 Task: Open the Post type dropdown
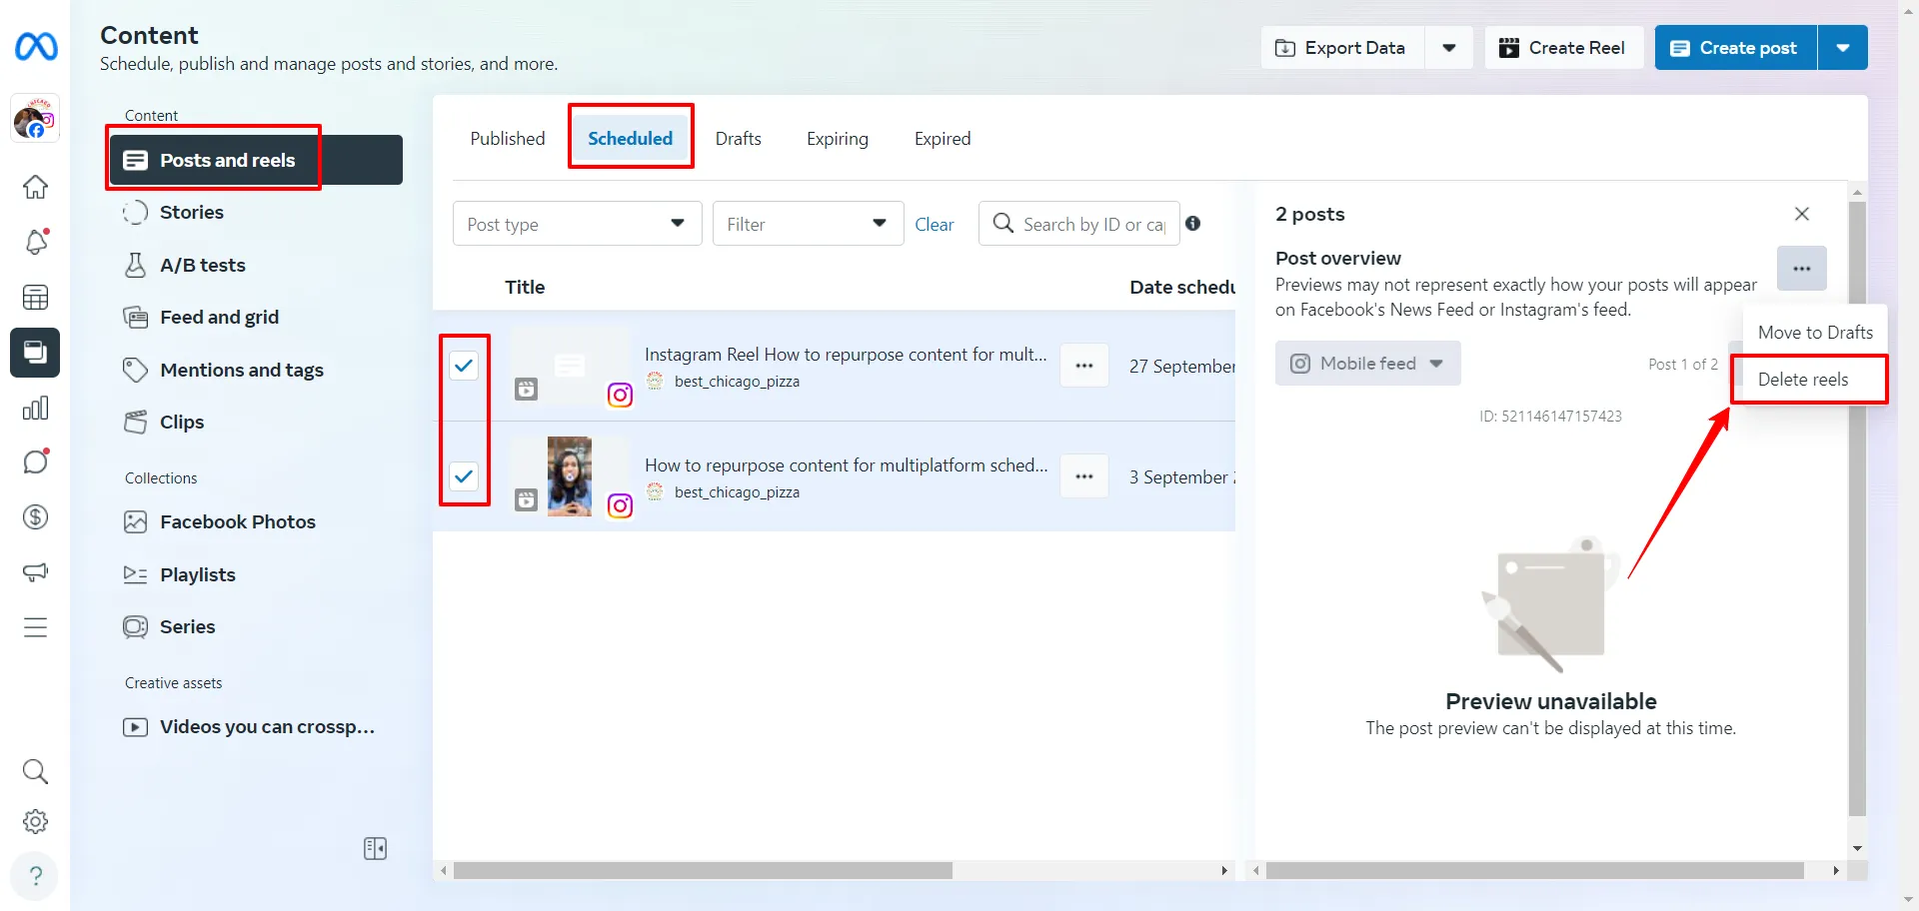[577, 224]
